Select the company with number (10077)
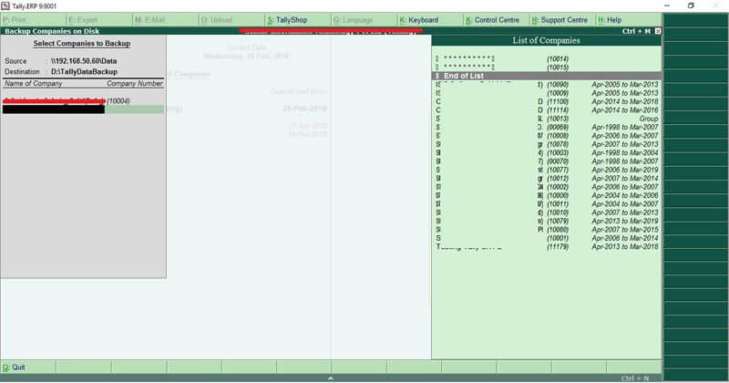The height and width of the screenshot is (383, 729). click(x=546, y=170)
